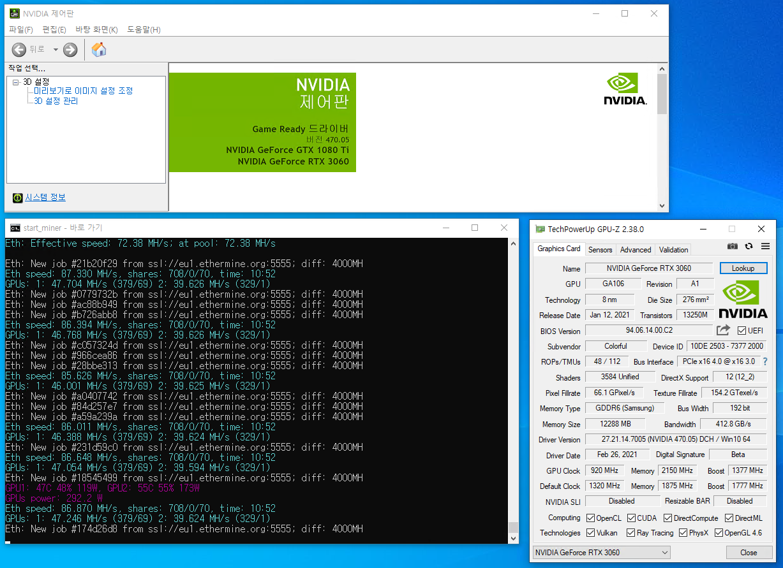This screenshot has width=783, height=568.
Task: Toggle the UEFI checkbox
Action: pyautogui.click(x=742, y=331)
